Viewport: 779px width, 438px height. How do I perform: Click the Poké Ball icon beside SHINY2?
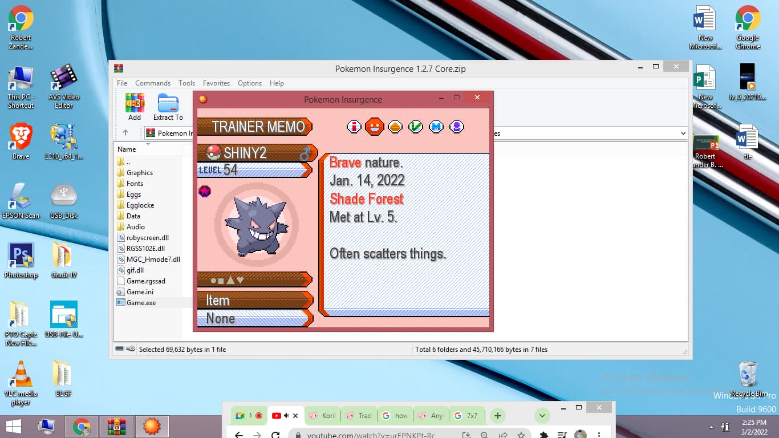[x=213, y=152]
